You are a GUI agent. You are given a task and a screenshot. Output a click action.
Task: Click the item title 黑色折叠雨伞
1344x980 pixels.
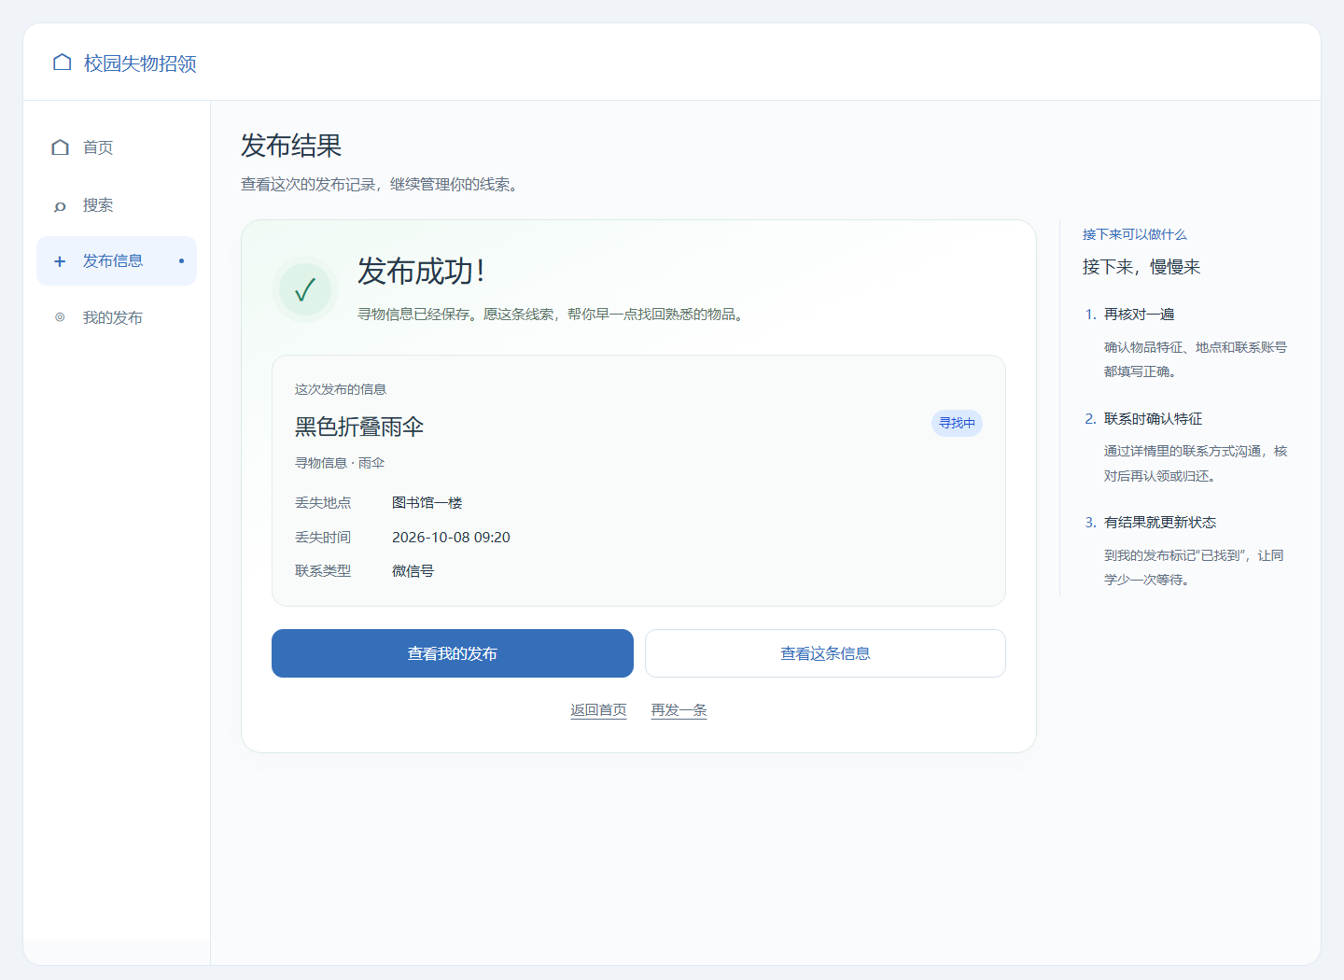click(x=359, y=427)
